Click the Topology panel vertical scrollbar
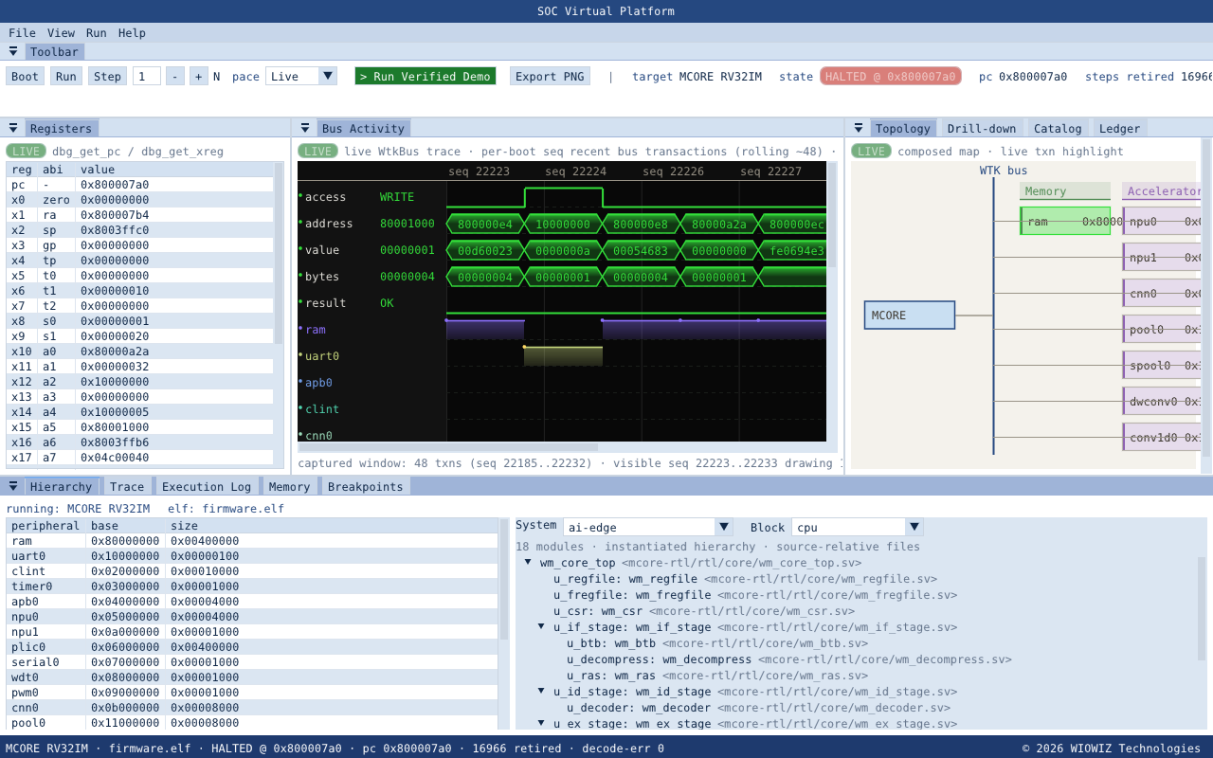 [1206, 298]
